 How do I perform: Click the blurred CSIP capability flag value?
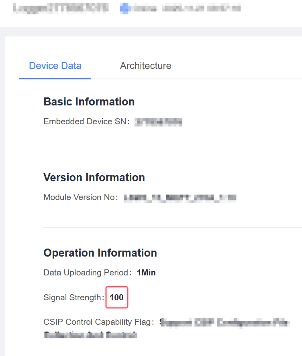point(224,322)
